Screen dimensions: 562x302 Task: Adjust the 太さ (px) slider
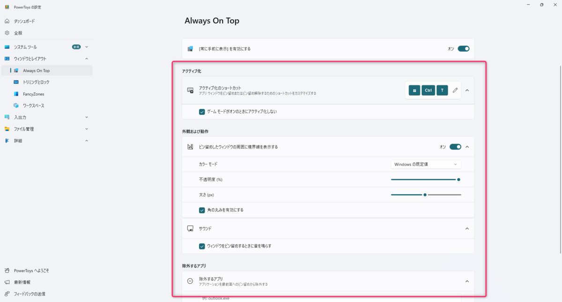click(426, 195)
